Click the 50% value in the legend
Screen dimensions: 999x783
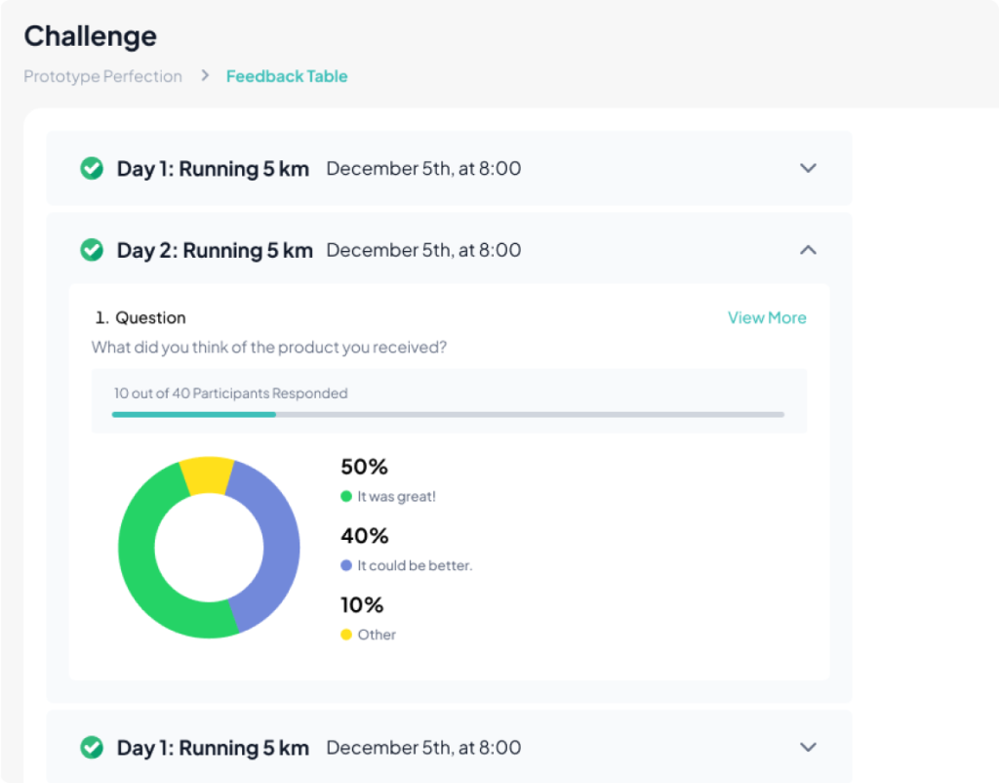click(x=364, y=467)
